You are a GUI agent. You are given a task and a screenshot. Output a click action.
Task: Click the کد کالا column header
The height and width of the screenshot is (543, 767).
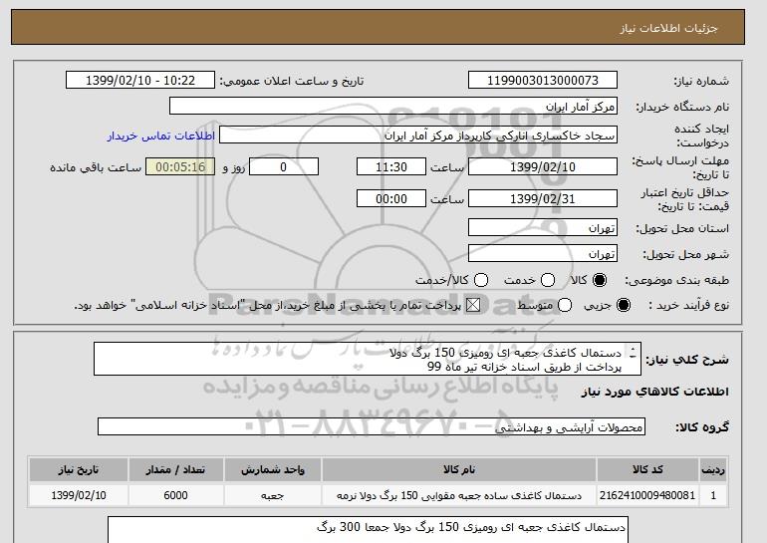click(x=647, y=469)
